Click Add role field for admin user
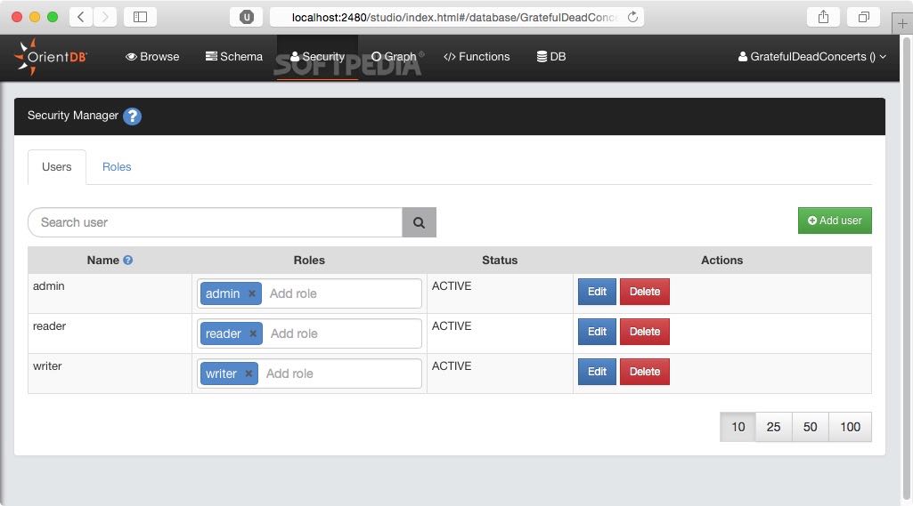The image size is (913, 506). coord(342,293)
